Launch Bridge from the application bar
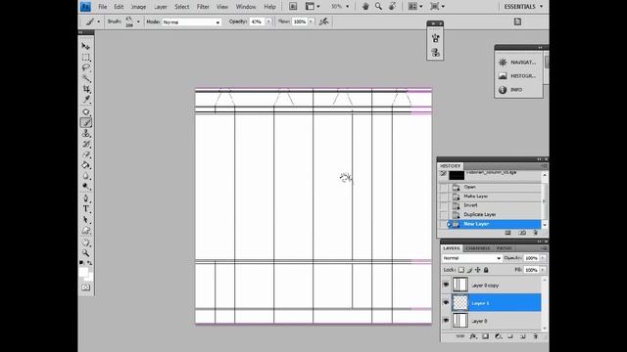 [293, 7]
